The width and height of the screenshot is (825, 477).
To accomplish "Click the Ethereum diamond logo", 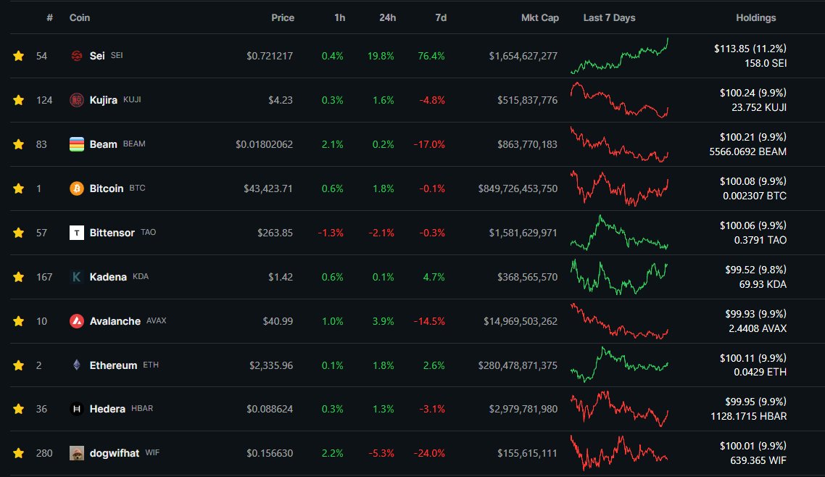I will tap(77, 365).
